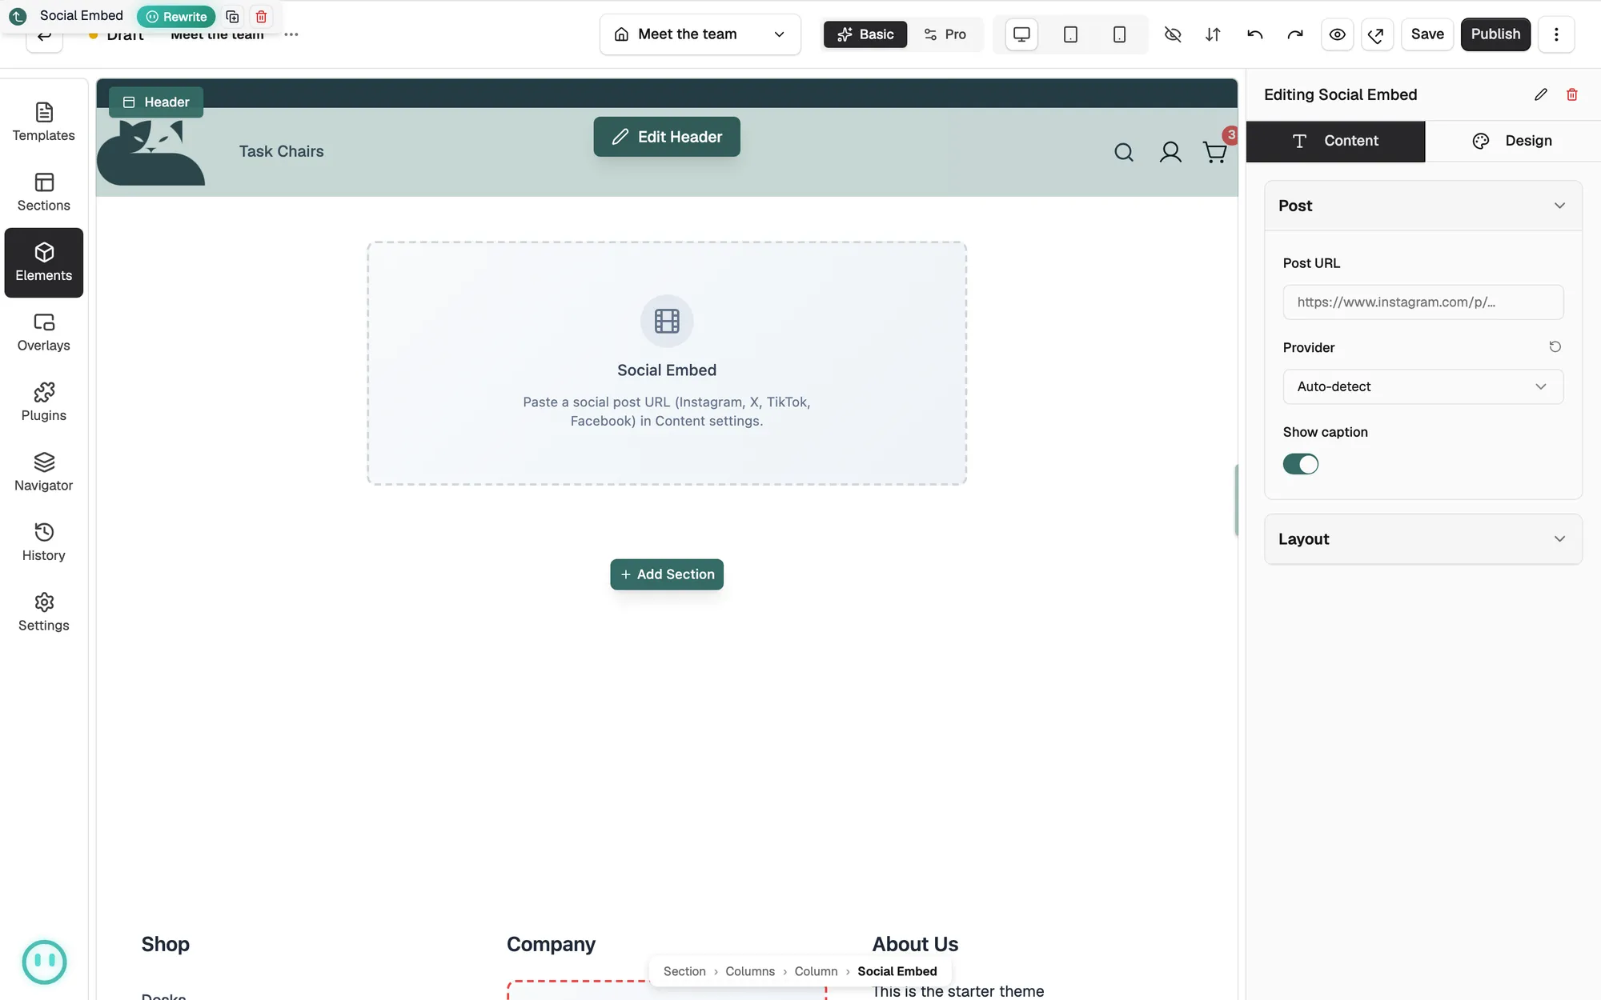Toggle the Show caption switch

[x=1300, y=464]
